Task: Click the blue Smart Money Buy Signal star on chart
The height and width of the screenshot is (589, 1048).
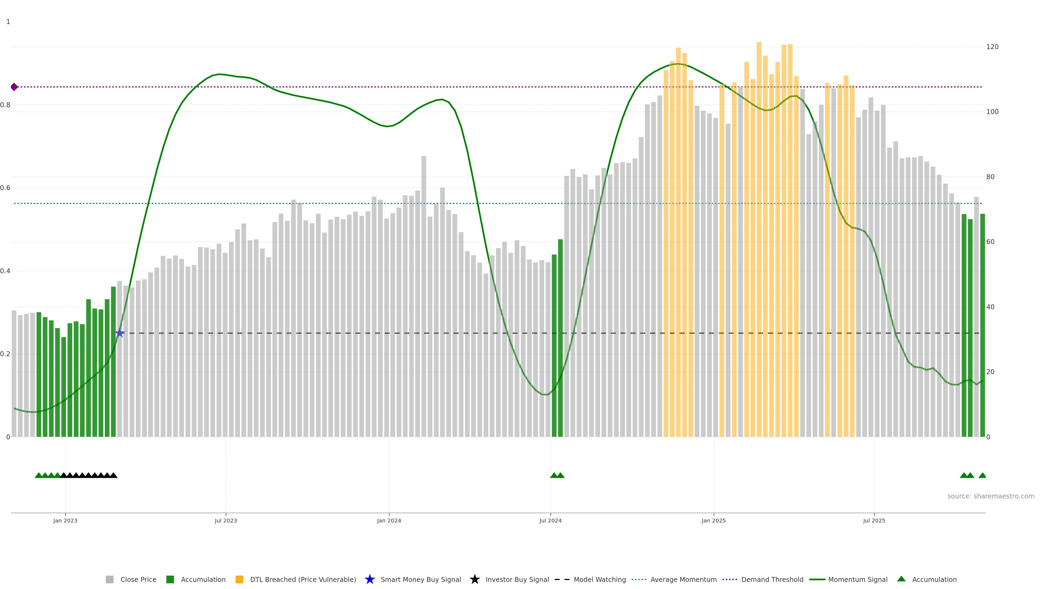Action: tap(120, 333)
